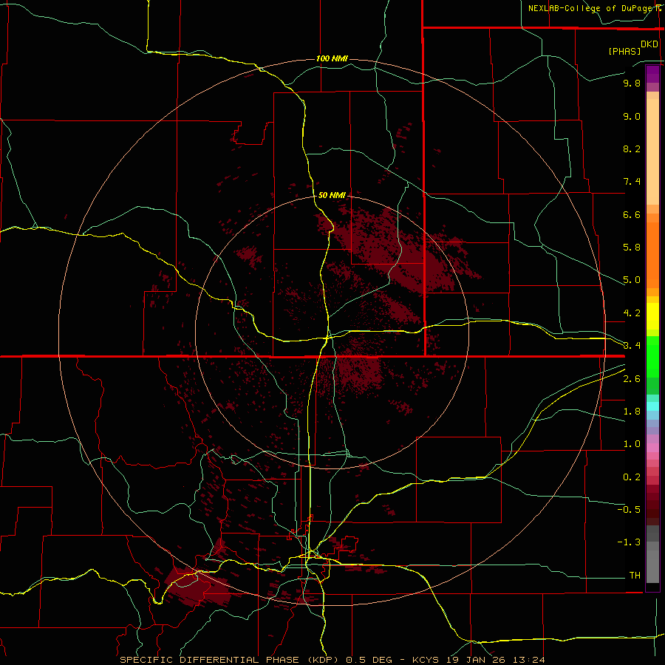Click the purple top segment of color bar
The width and height of the screenshot is (665, 665).
pos(652,74)
